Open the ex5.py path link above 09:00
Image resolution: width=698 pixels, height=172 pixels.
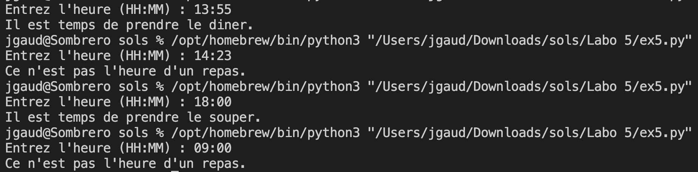click(x=530, y=133)
